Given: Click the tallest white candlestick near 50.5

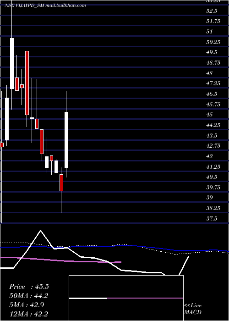Looking at the screenshot, I should tap(12, 63).
